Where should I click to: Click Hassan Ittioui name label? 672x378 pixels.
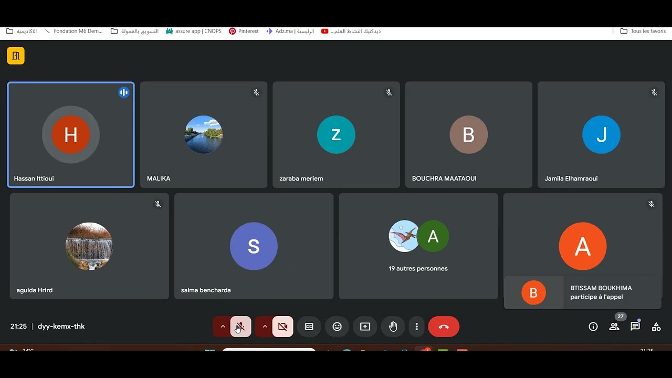click(x=34, y=178)
